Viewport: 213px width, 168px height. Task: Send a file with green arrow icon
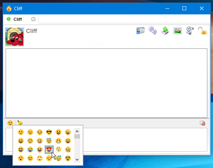165,31
